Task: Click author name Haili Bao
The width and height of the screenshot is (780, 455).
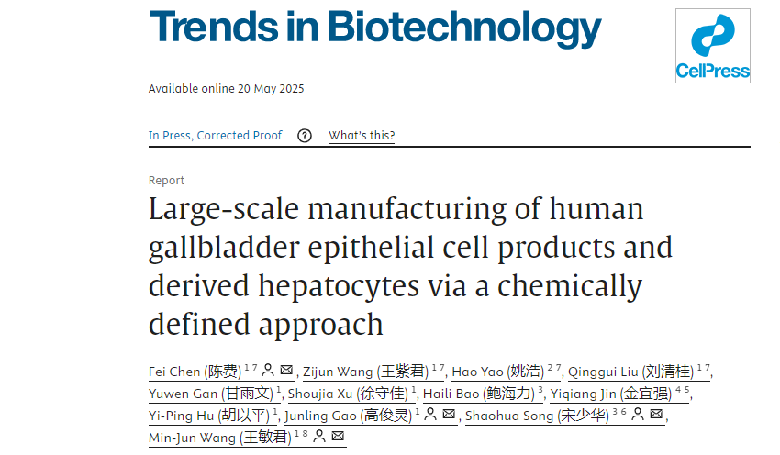Action: [x=477, y=394]
